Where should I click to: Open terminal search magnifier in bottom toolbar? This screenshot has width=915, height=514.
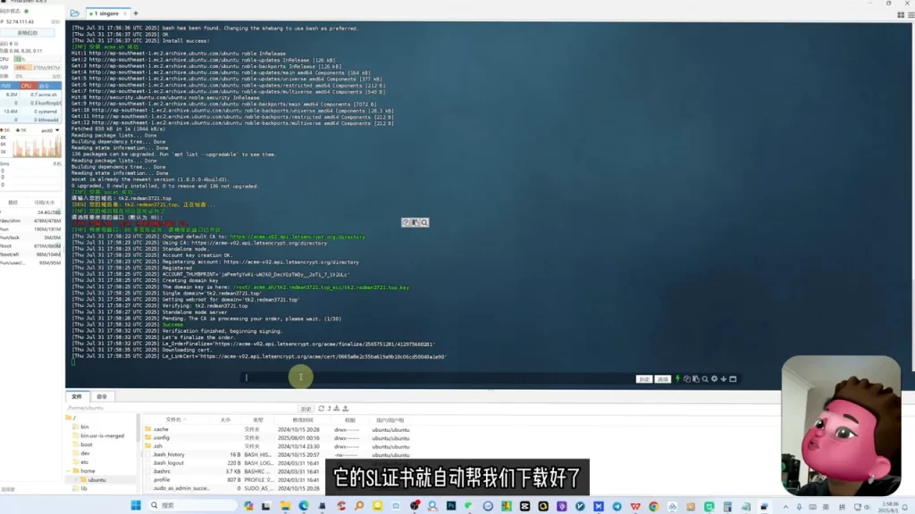(705, 378)
